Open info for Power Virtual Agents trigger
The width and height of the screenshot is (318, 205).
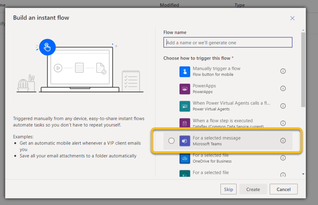[283, 106]
